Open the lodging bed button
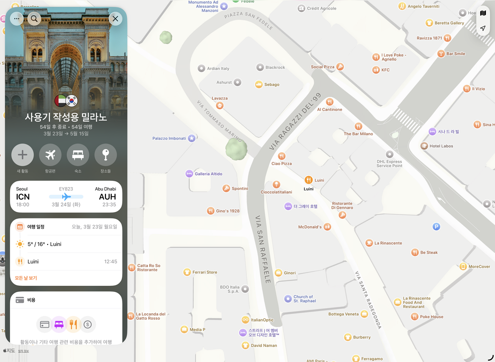The width and height of the screenshot is (495, 362). coord(78,155)
